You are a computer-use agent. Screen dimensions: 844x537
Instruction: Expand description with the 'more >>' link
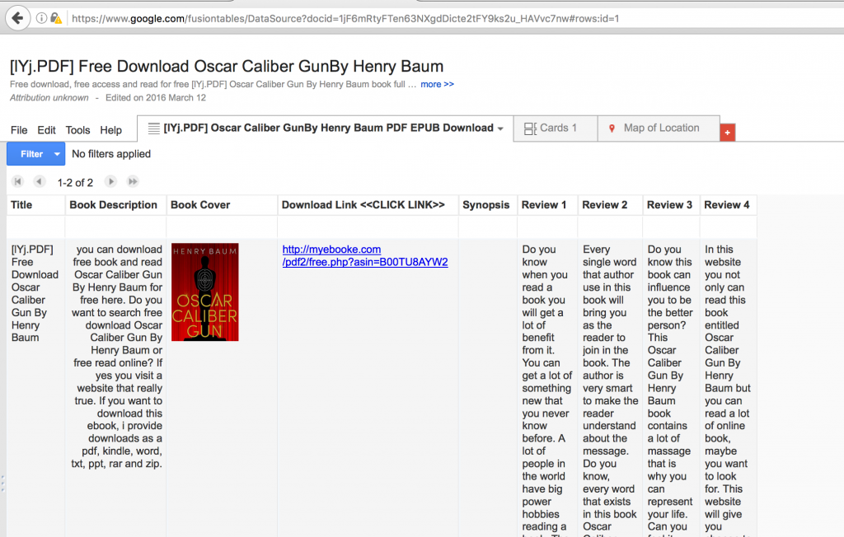tap(437, 85)
